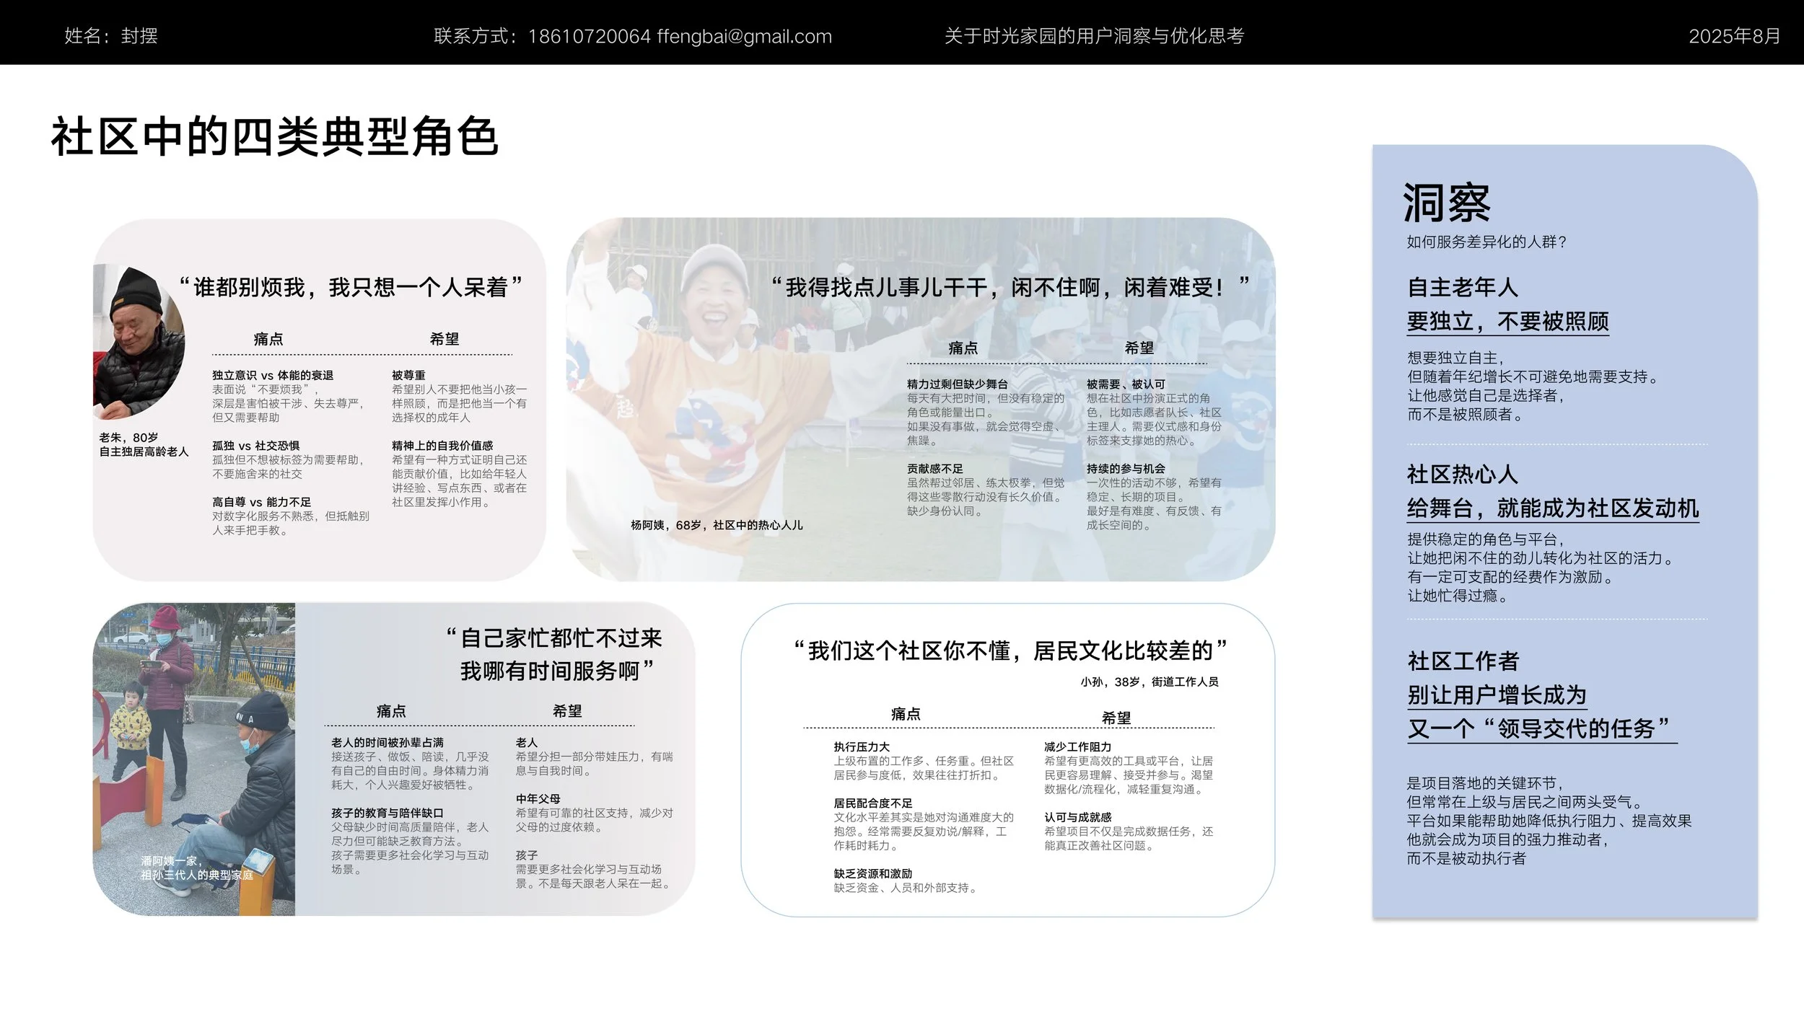Click the caption 小孙，38岁，街道工作人员
The image size is (1804, 1014).
click(1149, 682)
